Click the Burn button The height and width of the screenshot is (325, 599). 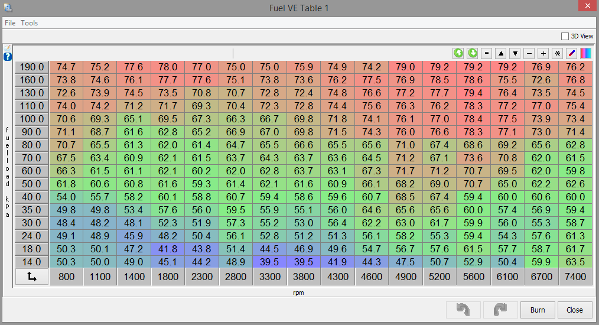[x=538, y=310]
